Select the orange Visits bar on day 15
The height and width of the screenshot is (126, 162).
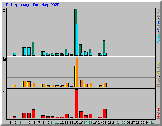(77, 72)
